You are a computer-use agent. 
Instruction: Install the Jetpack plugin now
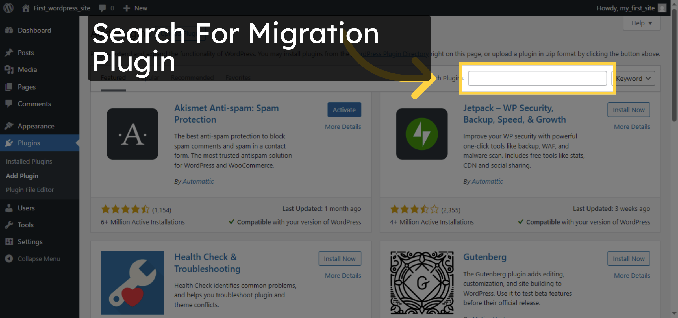pyautogui.click(x=629, y=110)
